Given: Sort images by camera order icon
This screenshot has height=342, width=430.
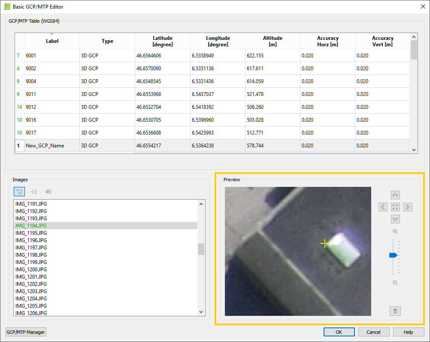Looking at the screenshot, I should [48, 192].
